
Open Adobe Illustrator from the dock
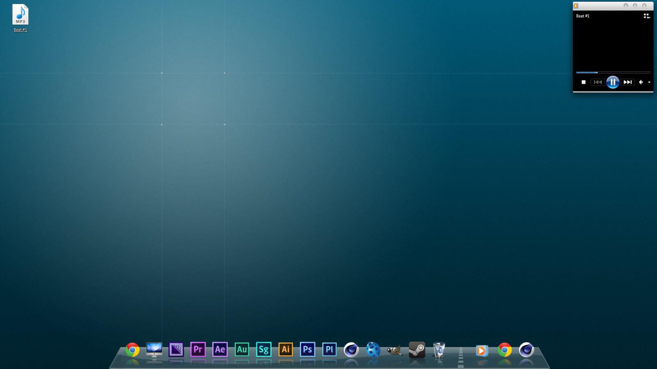pos(285,350)
